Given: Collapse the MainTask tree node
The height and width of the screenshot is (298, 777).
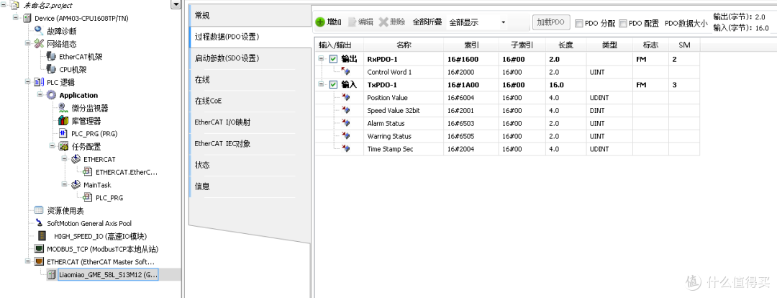Looking at the screenshot, I should 65,184.
